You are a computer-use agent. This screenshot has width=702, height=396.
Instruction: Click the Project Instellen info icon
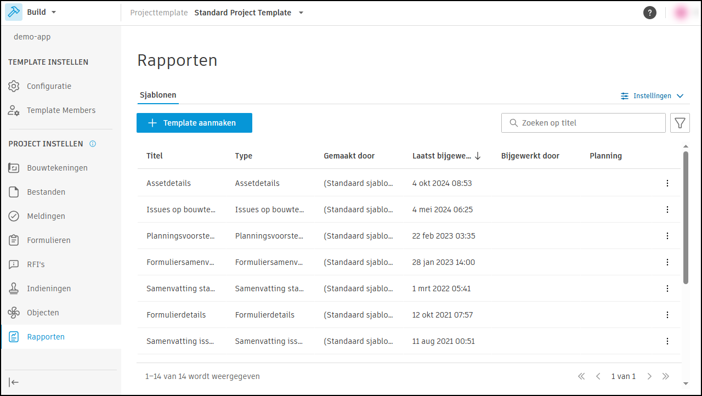pos(93,144)
